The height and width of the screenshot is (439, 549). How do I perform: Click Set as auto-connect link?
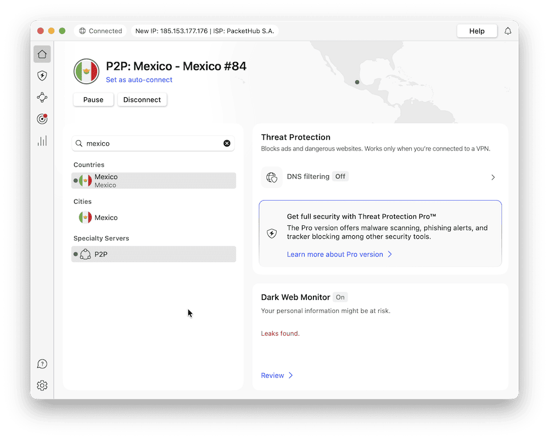tap(139, 80)
